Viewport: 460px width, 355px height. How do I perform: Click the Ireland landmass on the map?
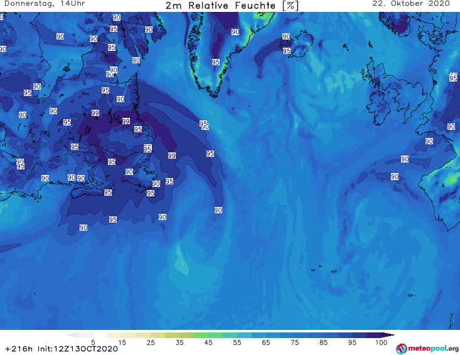point(377,109)
